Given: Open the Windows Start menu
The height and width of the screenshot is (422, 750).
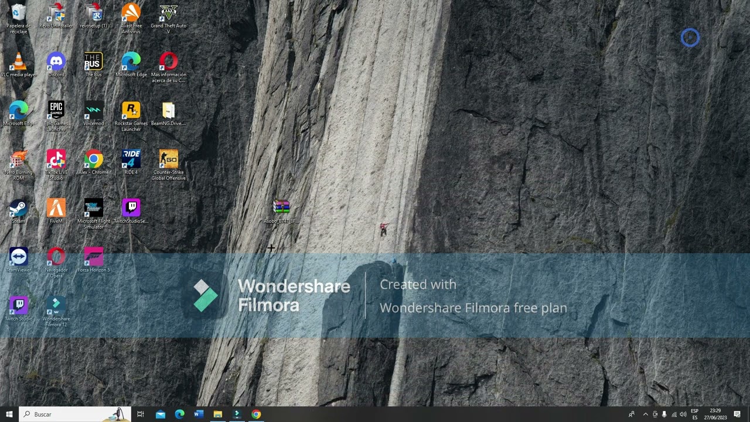Looking at the screenshot, I should point(9,414).
